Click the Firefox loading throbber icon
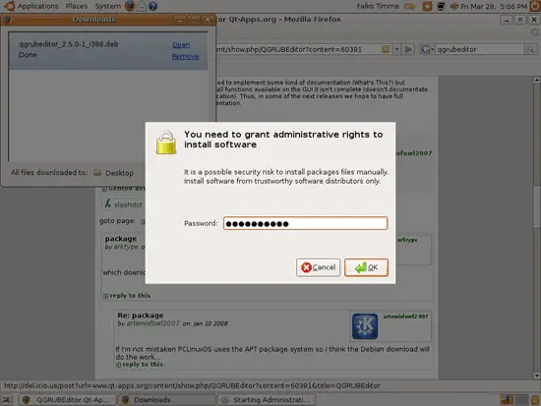The height and width of the screenshot is (406, 541). (535, 32)
